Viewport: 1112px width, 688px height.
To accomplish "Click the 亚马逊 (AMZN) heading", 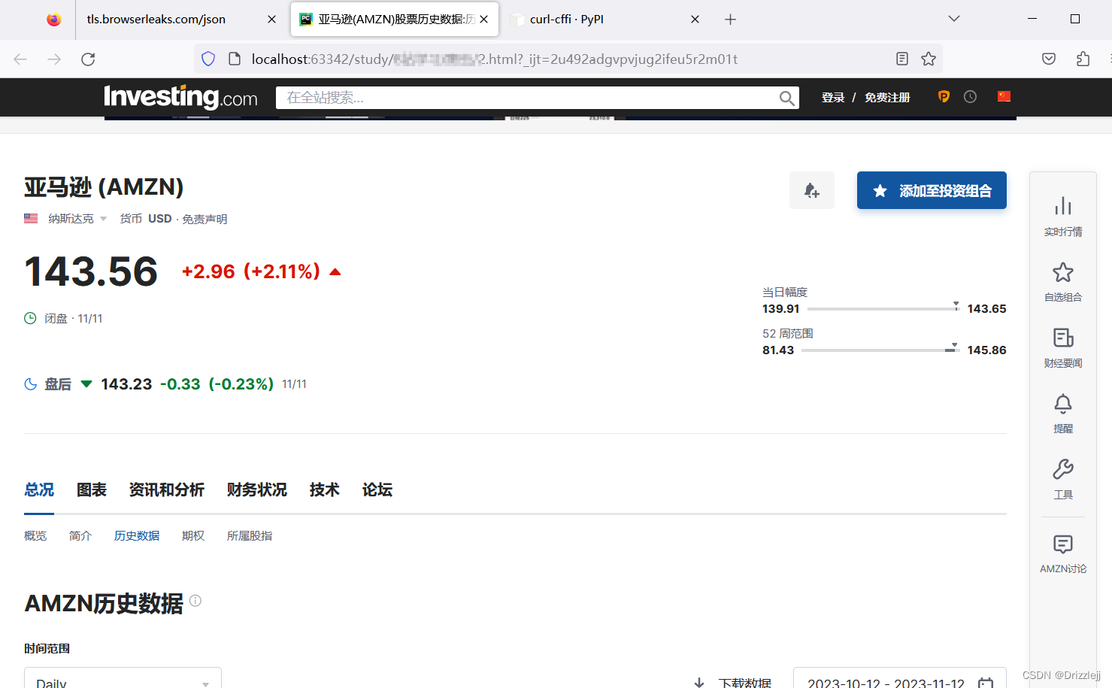I will (104, 186).
